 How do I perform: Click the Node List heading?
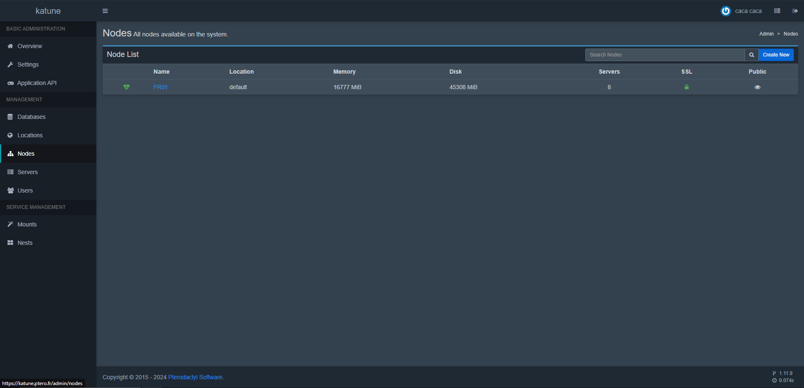tap(123, 54)
